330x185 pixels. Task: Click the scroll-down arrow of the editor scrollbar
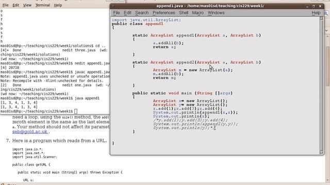tap(321, 152)
